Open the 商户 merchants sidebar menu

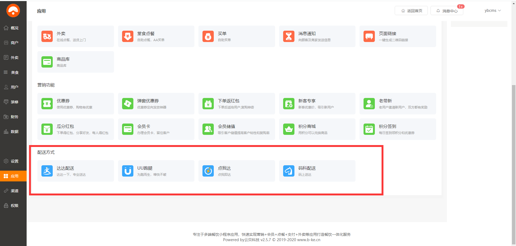13,43
